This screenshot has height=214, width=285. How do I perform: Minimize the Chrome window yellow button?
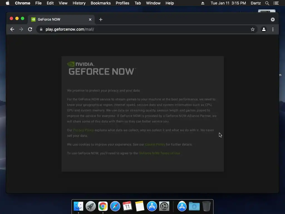tap(17, 18)
